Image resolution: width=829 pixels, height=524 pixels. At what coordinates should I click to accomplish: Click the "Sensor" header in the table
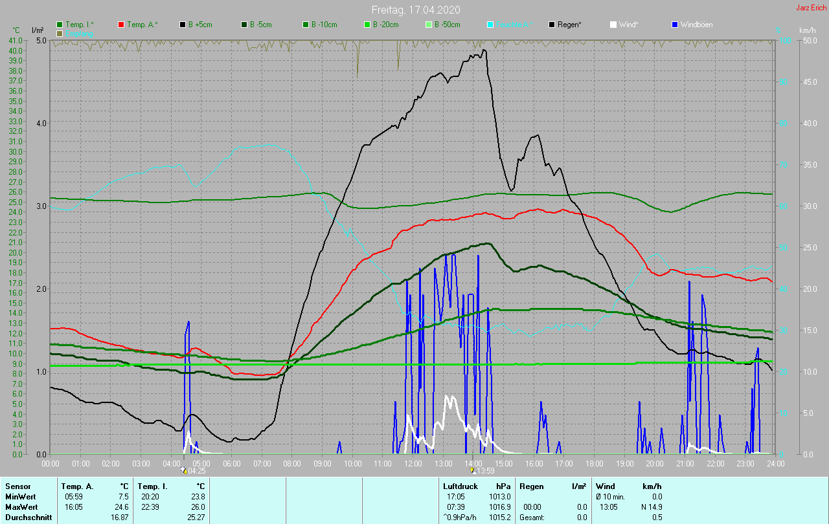coord(17,486)
